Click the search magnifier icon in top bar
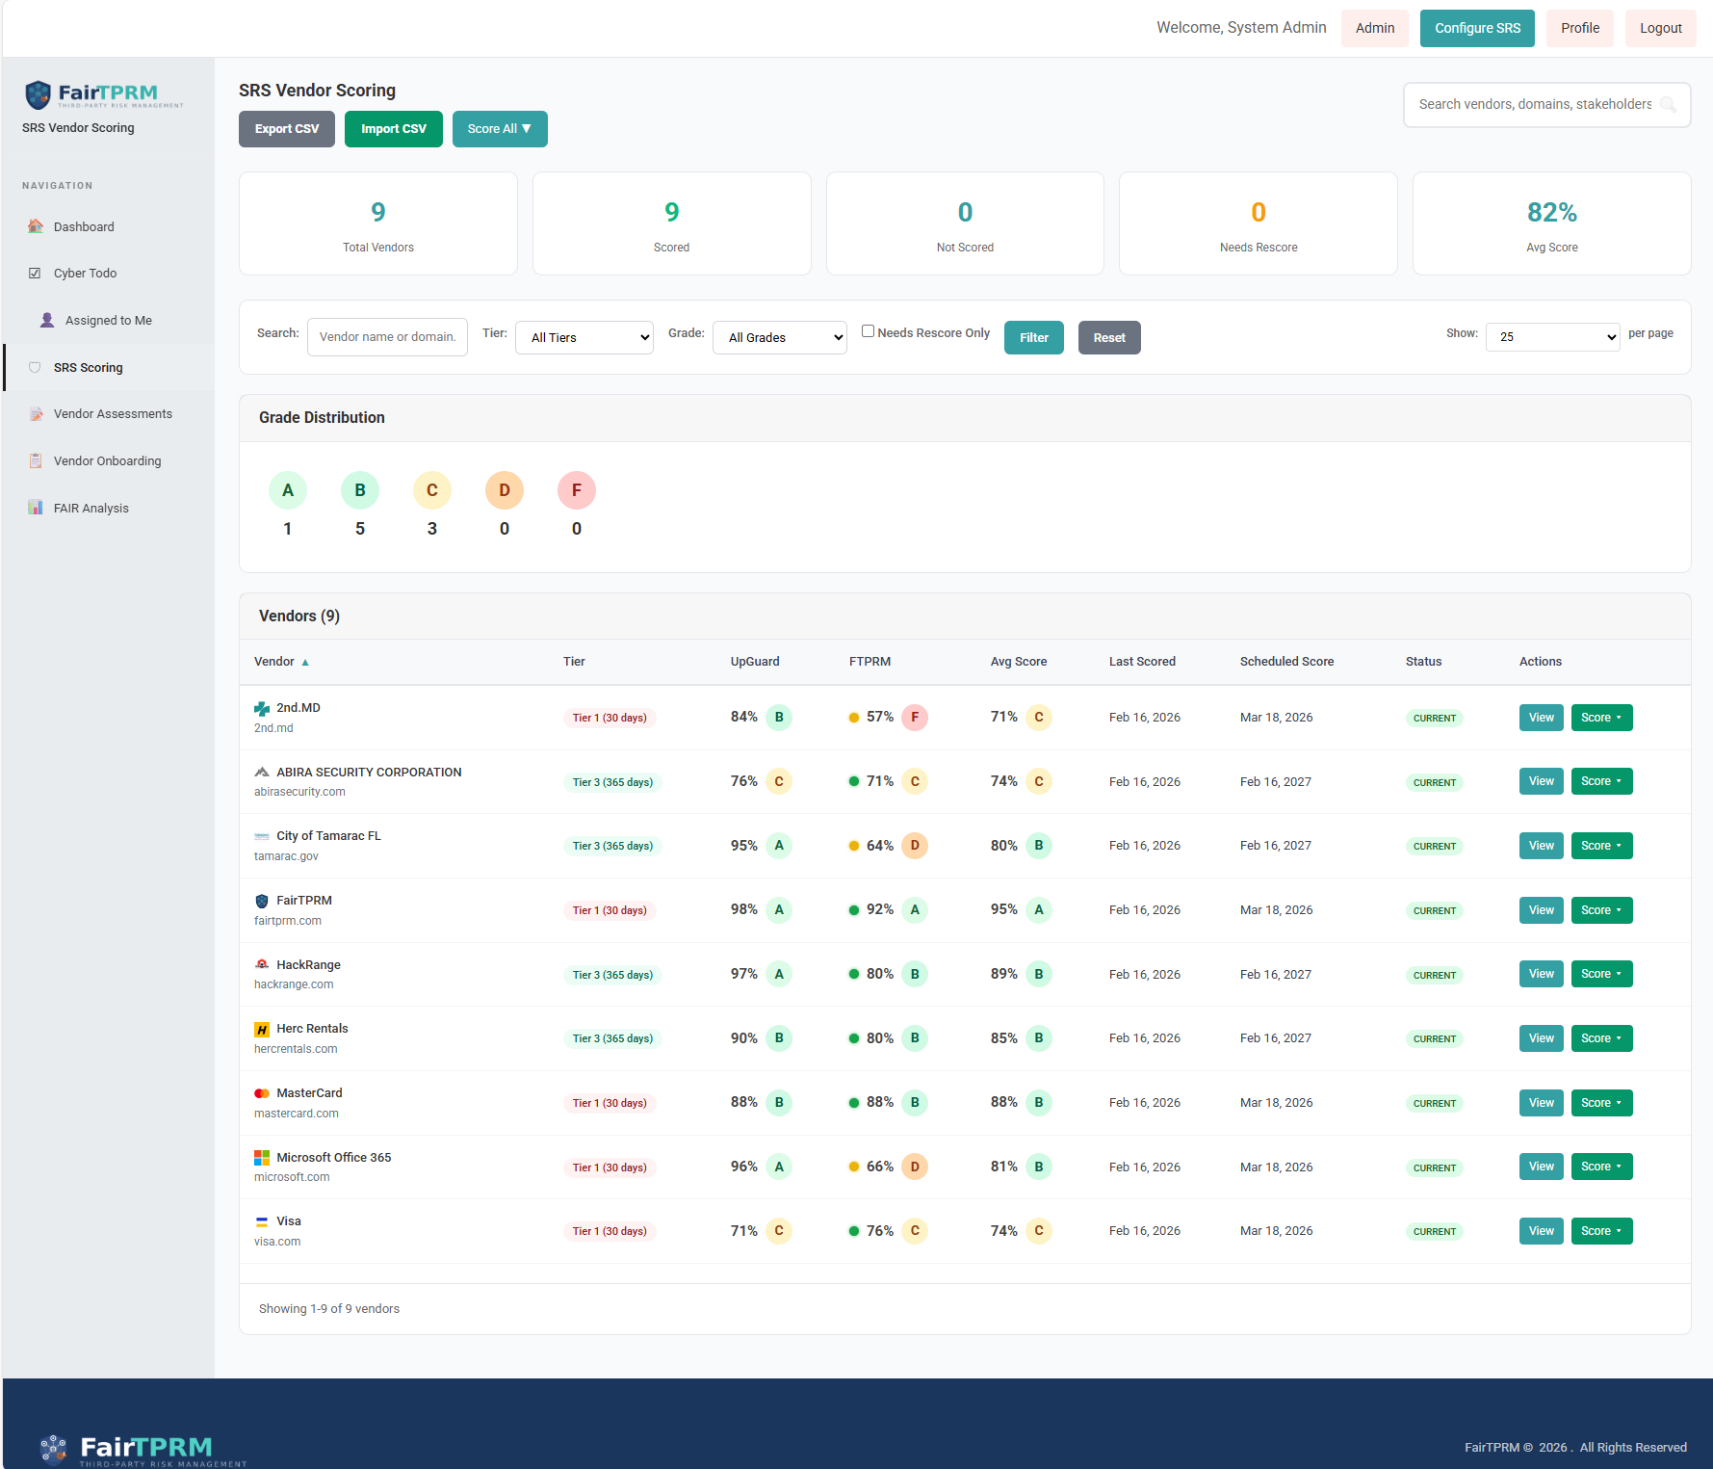 tap(1668, 104)
